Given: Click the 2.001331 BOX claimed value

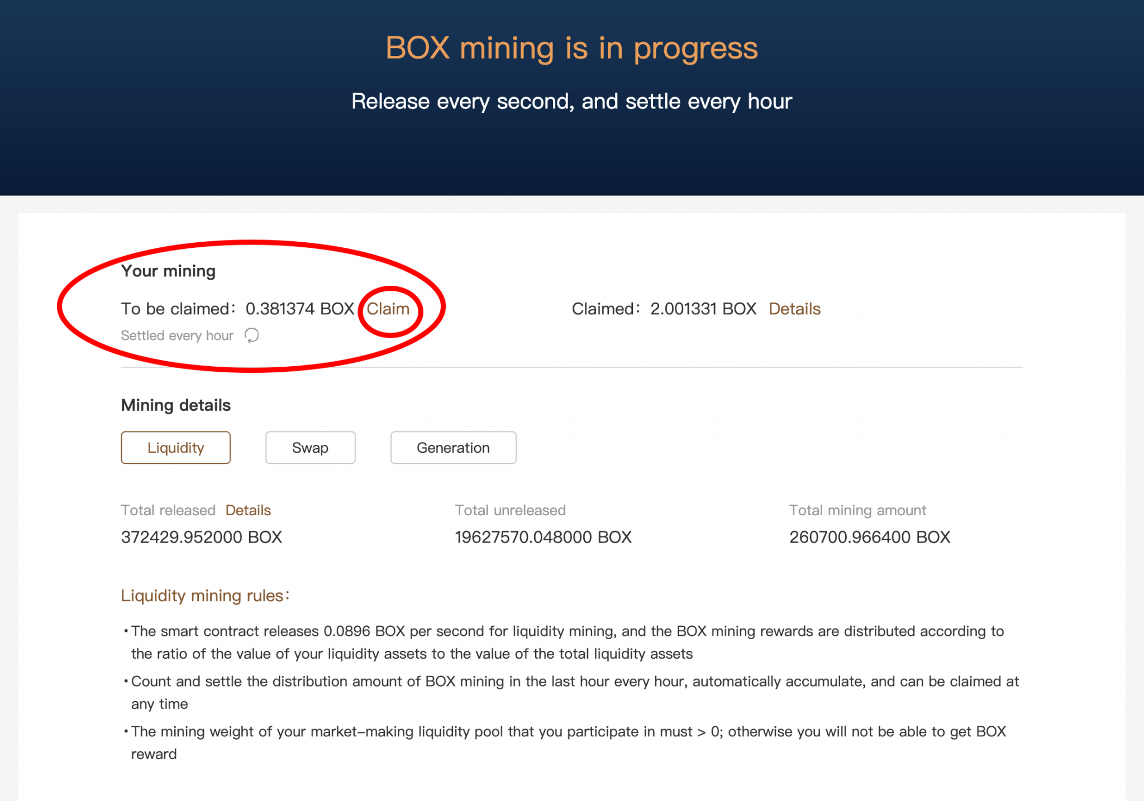Looking at the screenshot, I should 703,309.
